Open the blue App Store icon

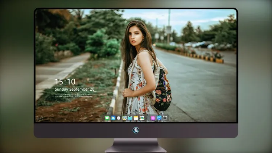[159, 118]
